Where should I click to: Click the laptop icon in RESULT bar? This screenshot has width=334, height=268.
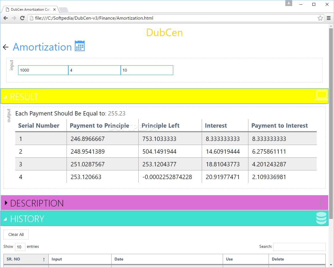pyautogui.click(x=321, y=95)
